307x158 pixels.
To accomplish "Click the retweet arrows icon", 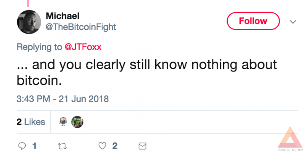I will click(x=62, y=146).
